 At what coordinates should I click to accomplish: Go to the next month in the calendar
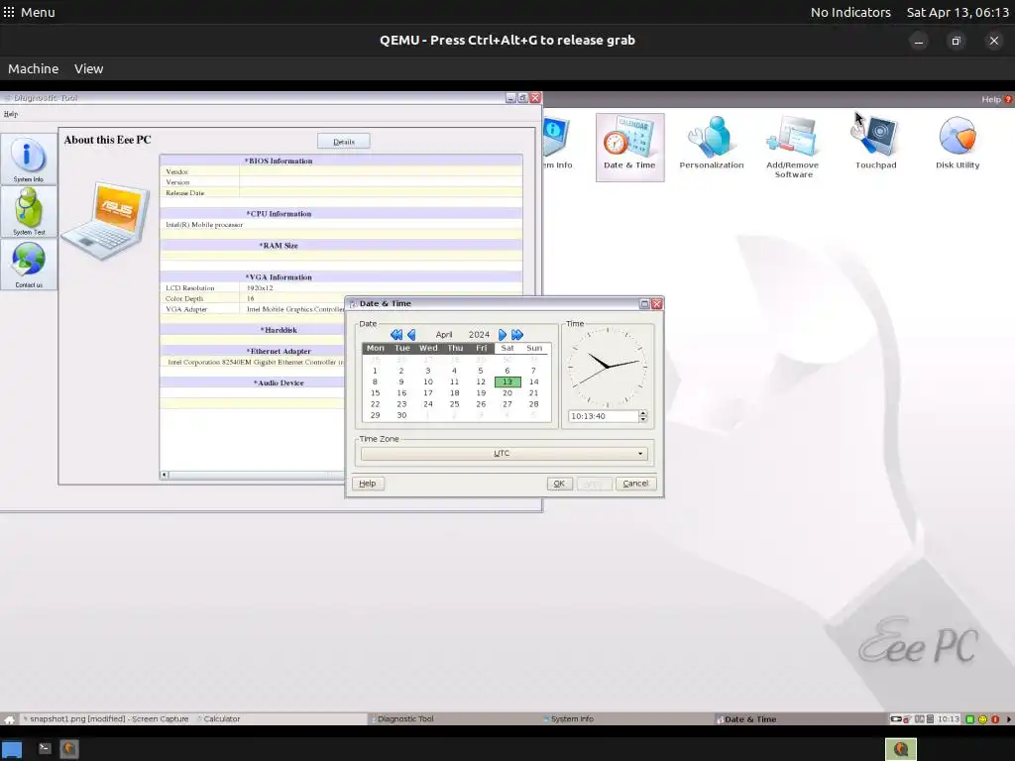(502, 335)
